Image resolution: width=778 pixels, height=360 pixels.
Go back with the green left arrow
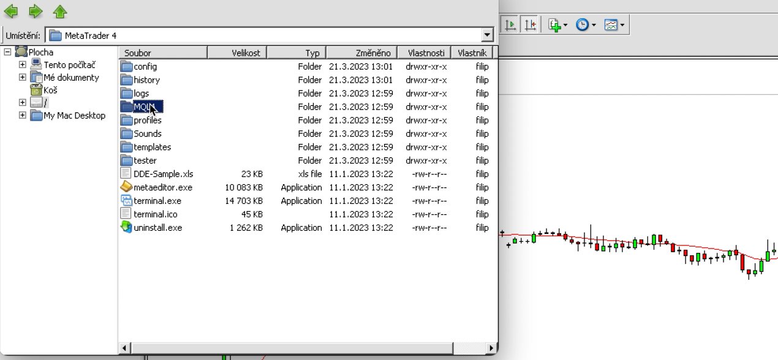click(x=11, y=11)
